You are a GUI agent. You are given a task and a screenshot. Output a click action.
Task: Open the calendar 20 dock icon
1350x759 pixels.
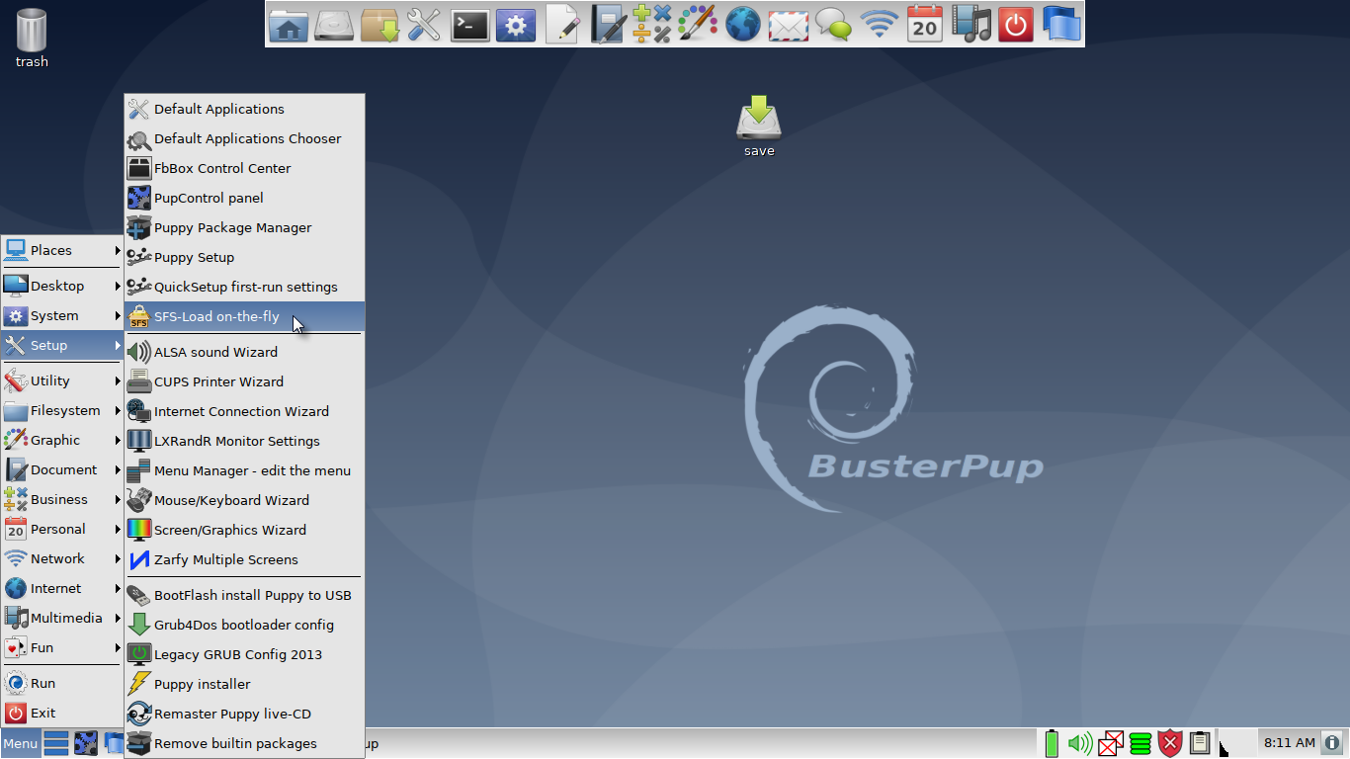(x=925, y=24)
